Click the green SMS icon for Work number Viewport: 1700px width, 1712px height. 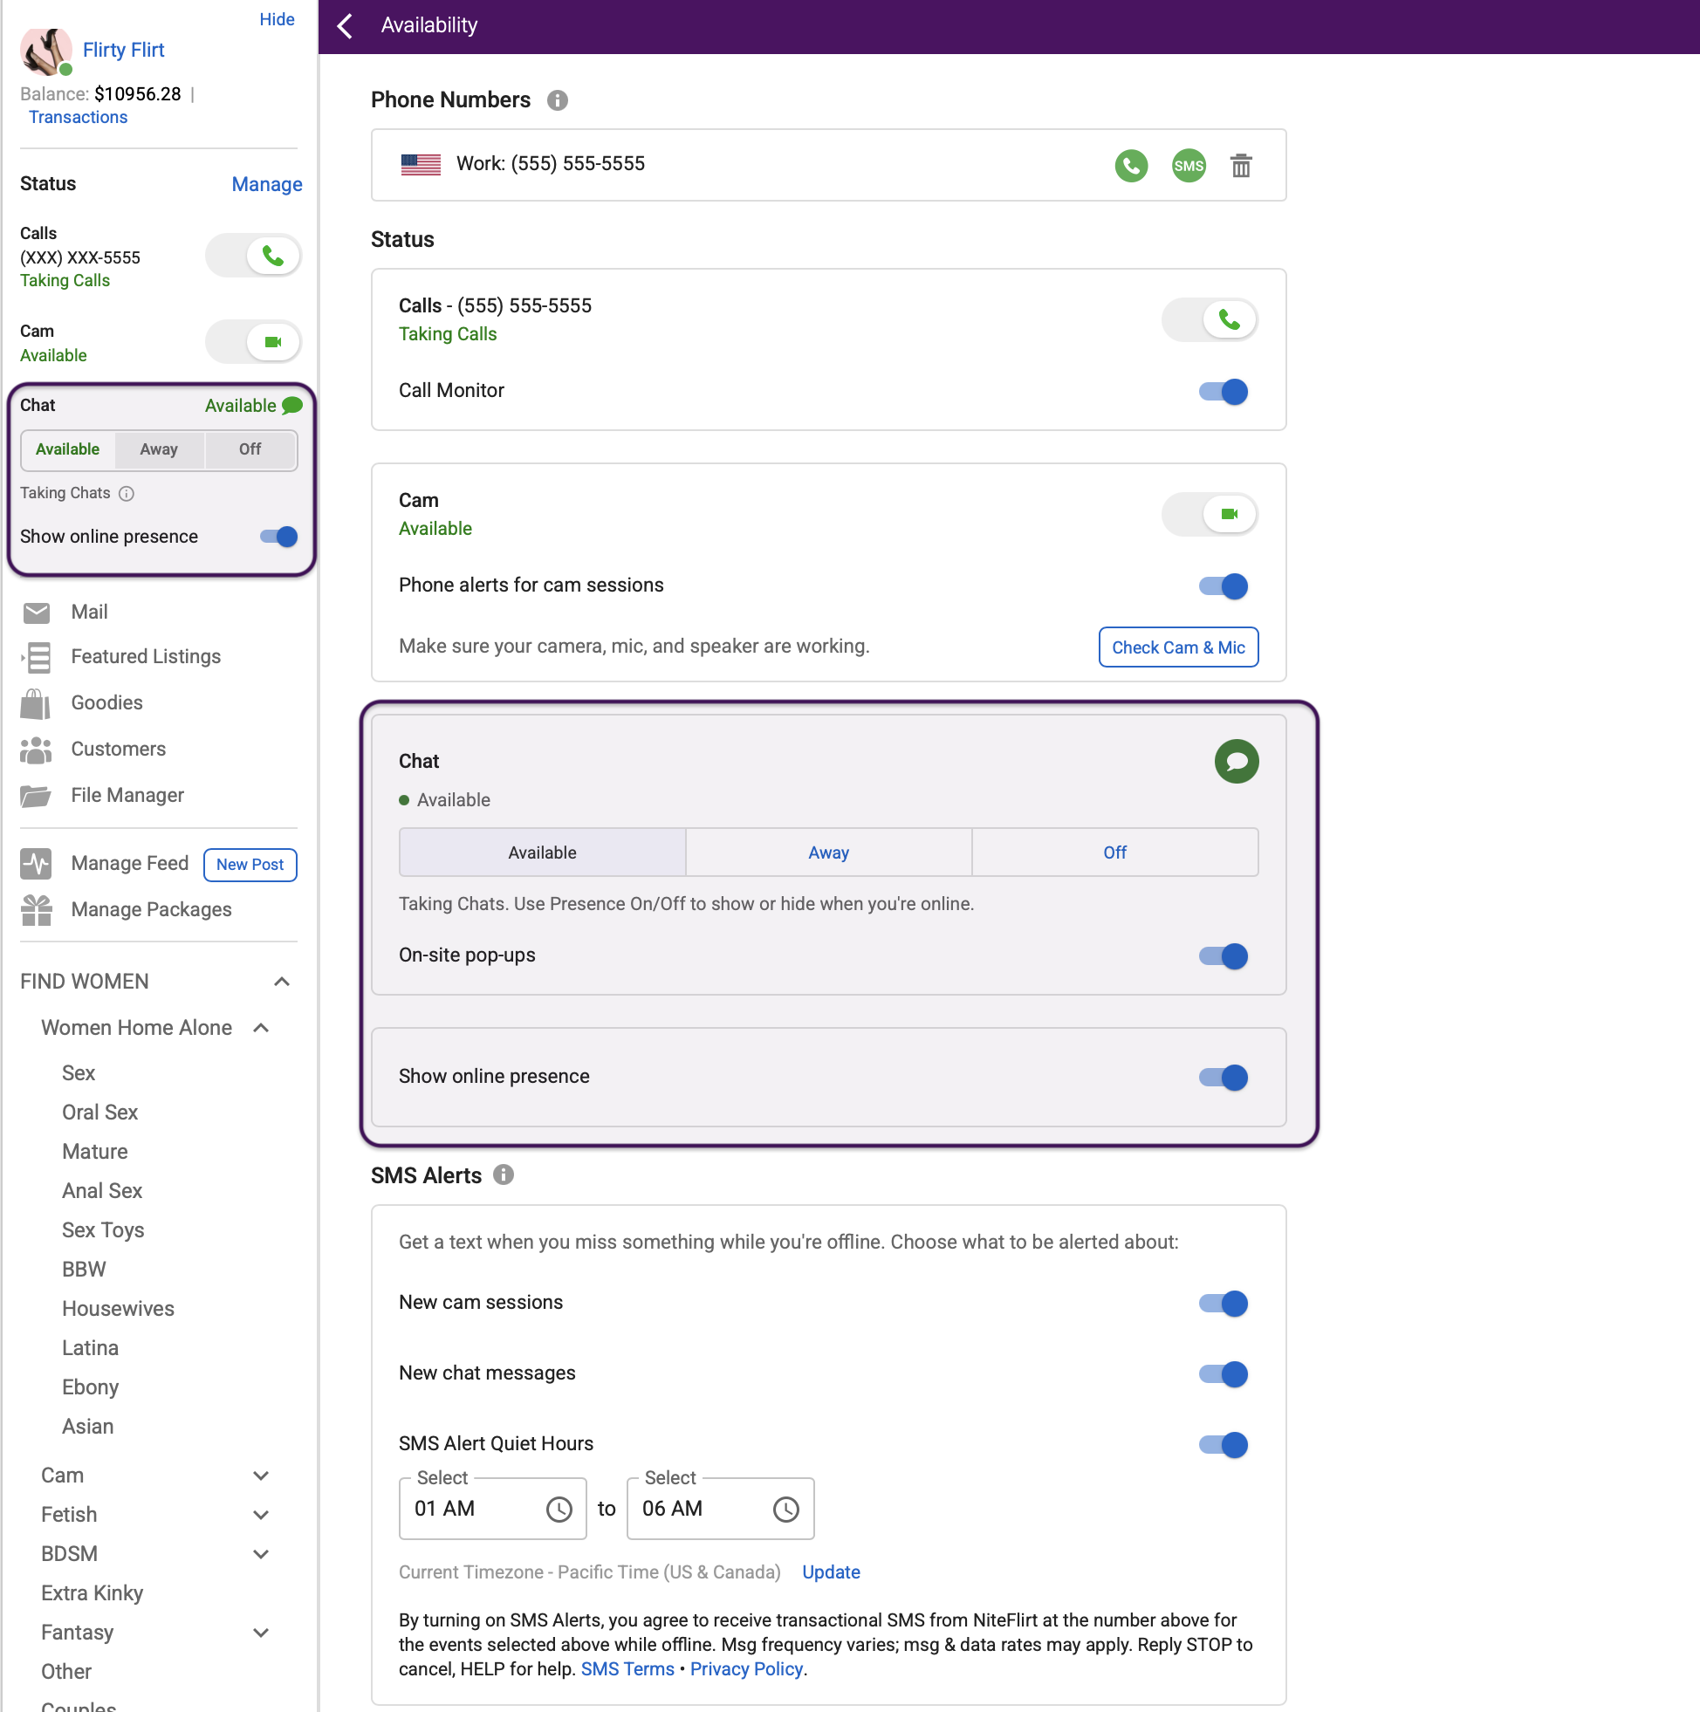[x=1189, y=166]
